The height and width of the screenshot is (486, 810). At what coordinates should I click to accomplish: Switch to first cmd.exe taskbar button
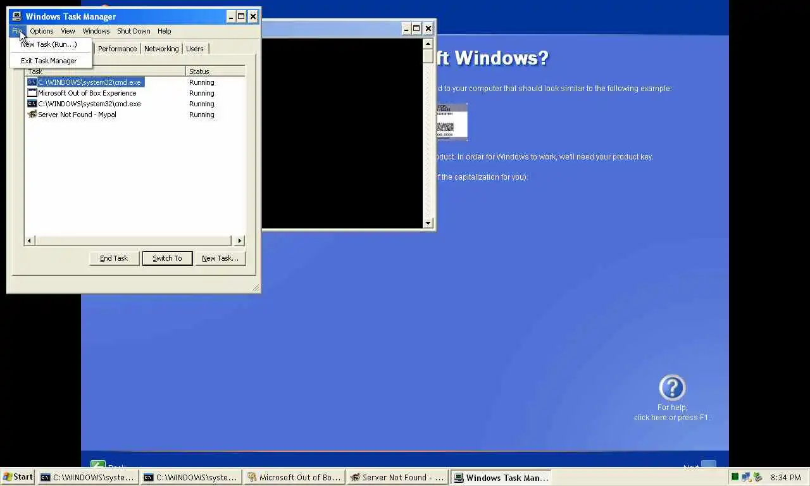88,478
